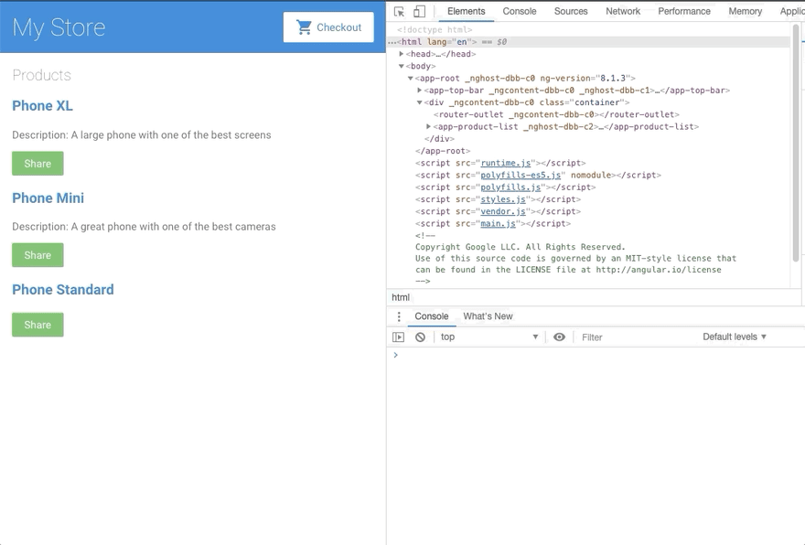Select the html breadcrumb item

tap(401, 297)
